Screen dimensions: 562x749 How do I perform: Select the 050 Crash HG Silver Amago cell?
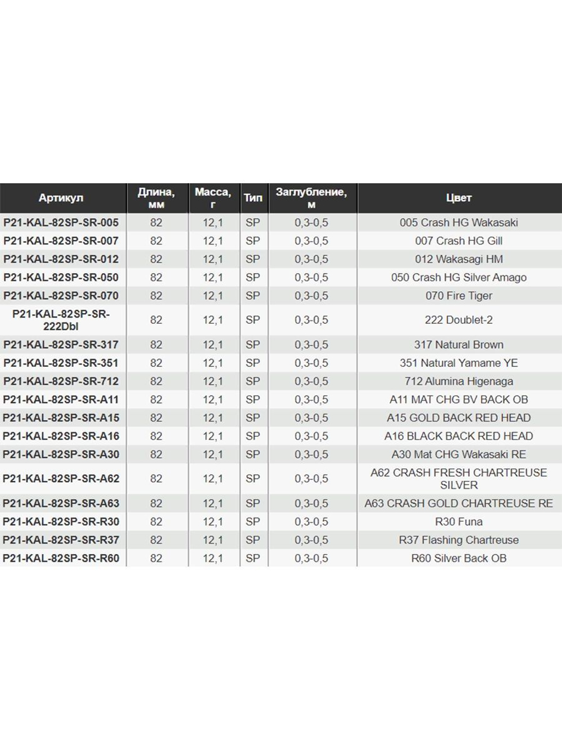[x=459, y=277]
